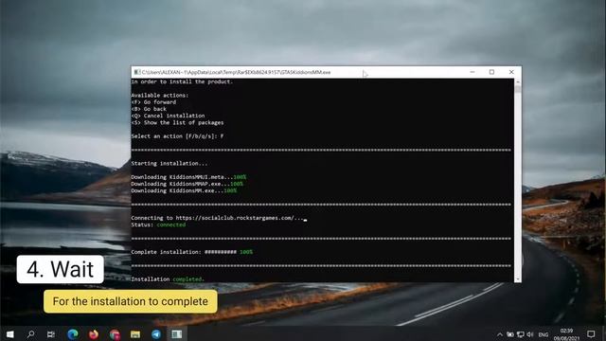606x341 pixels.
Task: Minimize the console window
Action: tap(472, 72)
